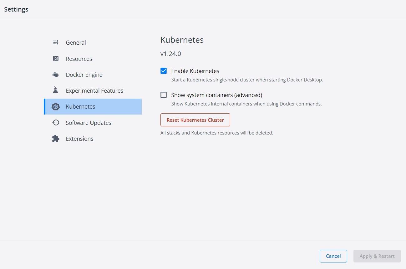Open the Resources settings section
The height and width of the screenshot is (269, 406).
(x=79, y=58)
